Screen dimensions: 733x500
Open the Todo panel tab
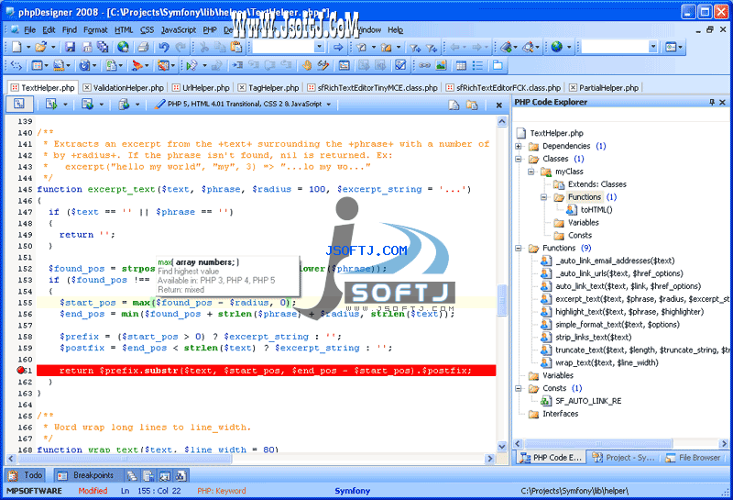click(x=27, y=475)
